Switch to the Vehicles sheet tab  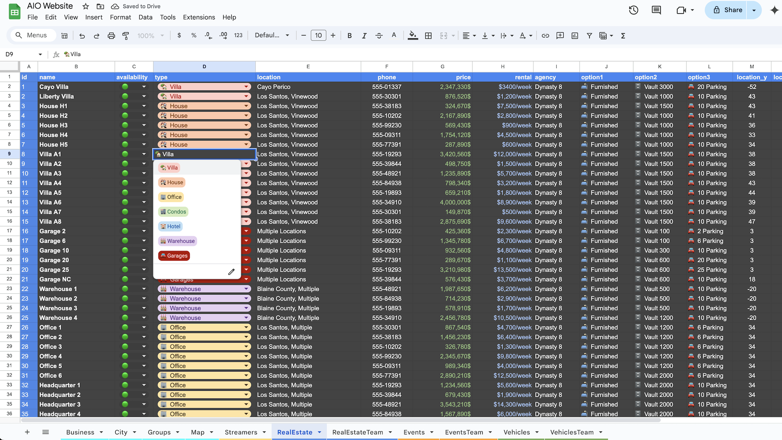tap(516, 432)
